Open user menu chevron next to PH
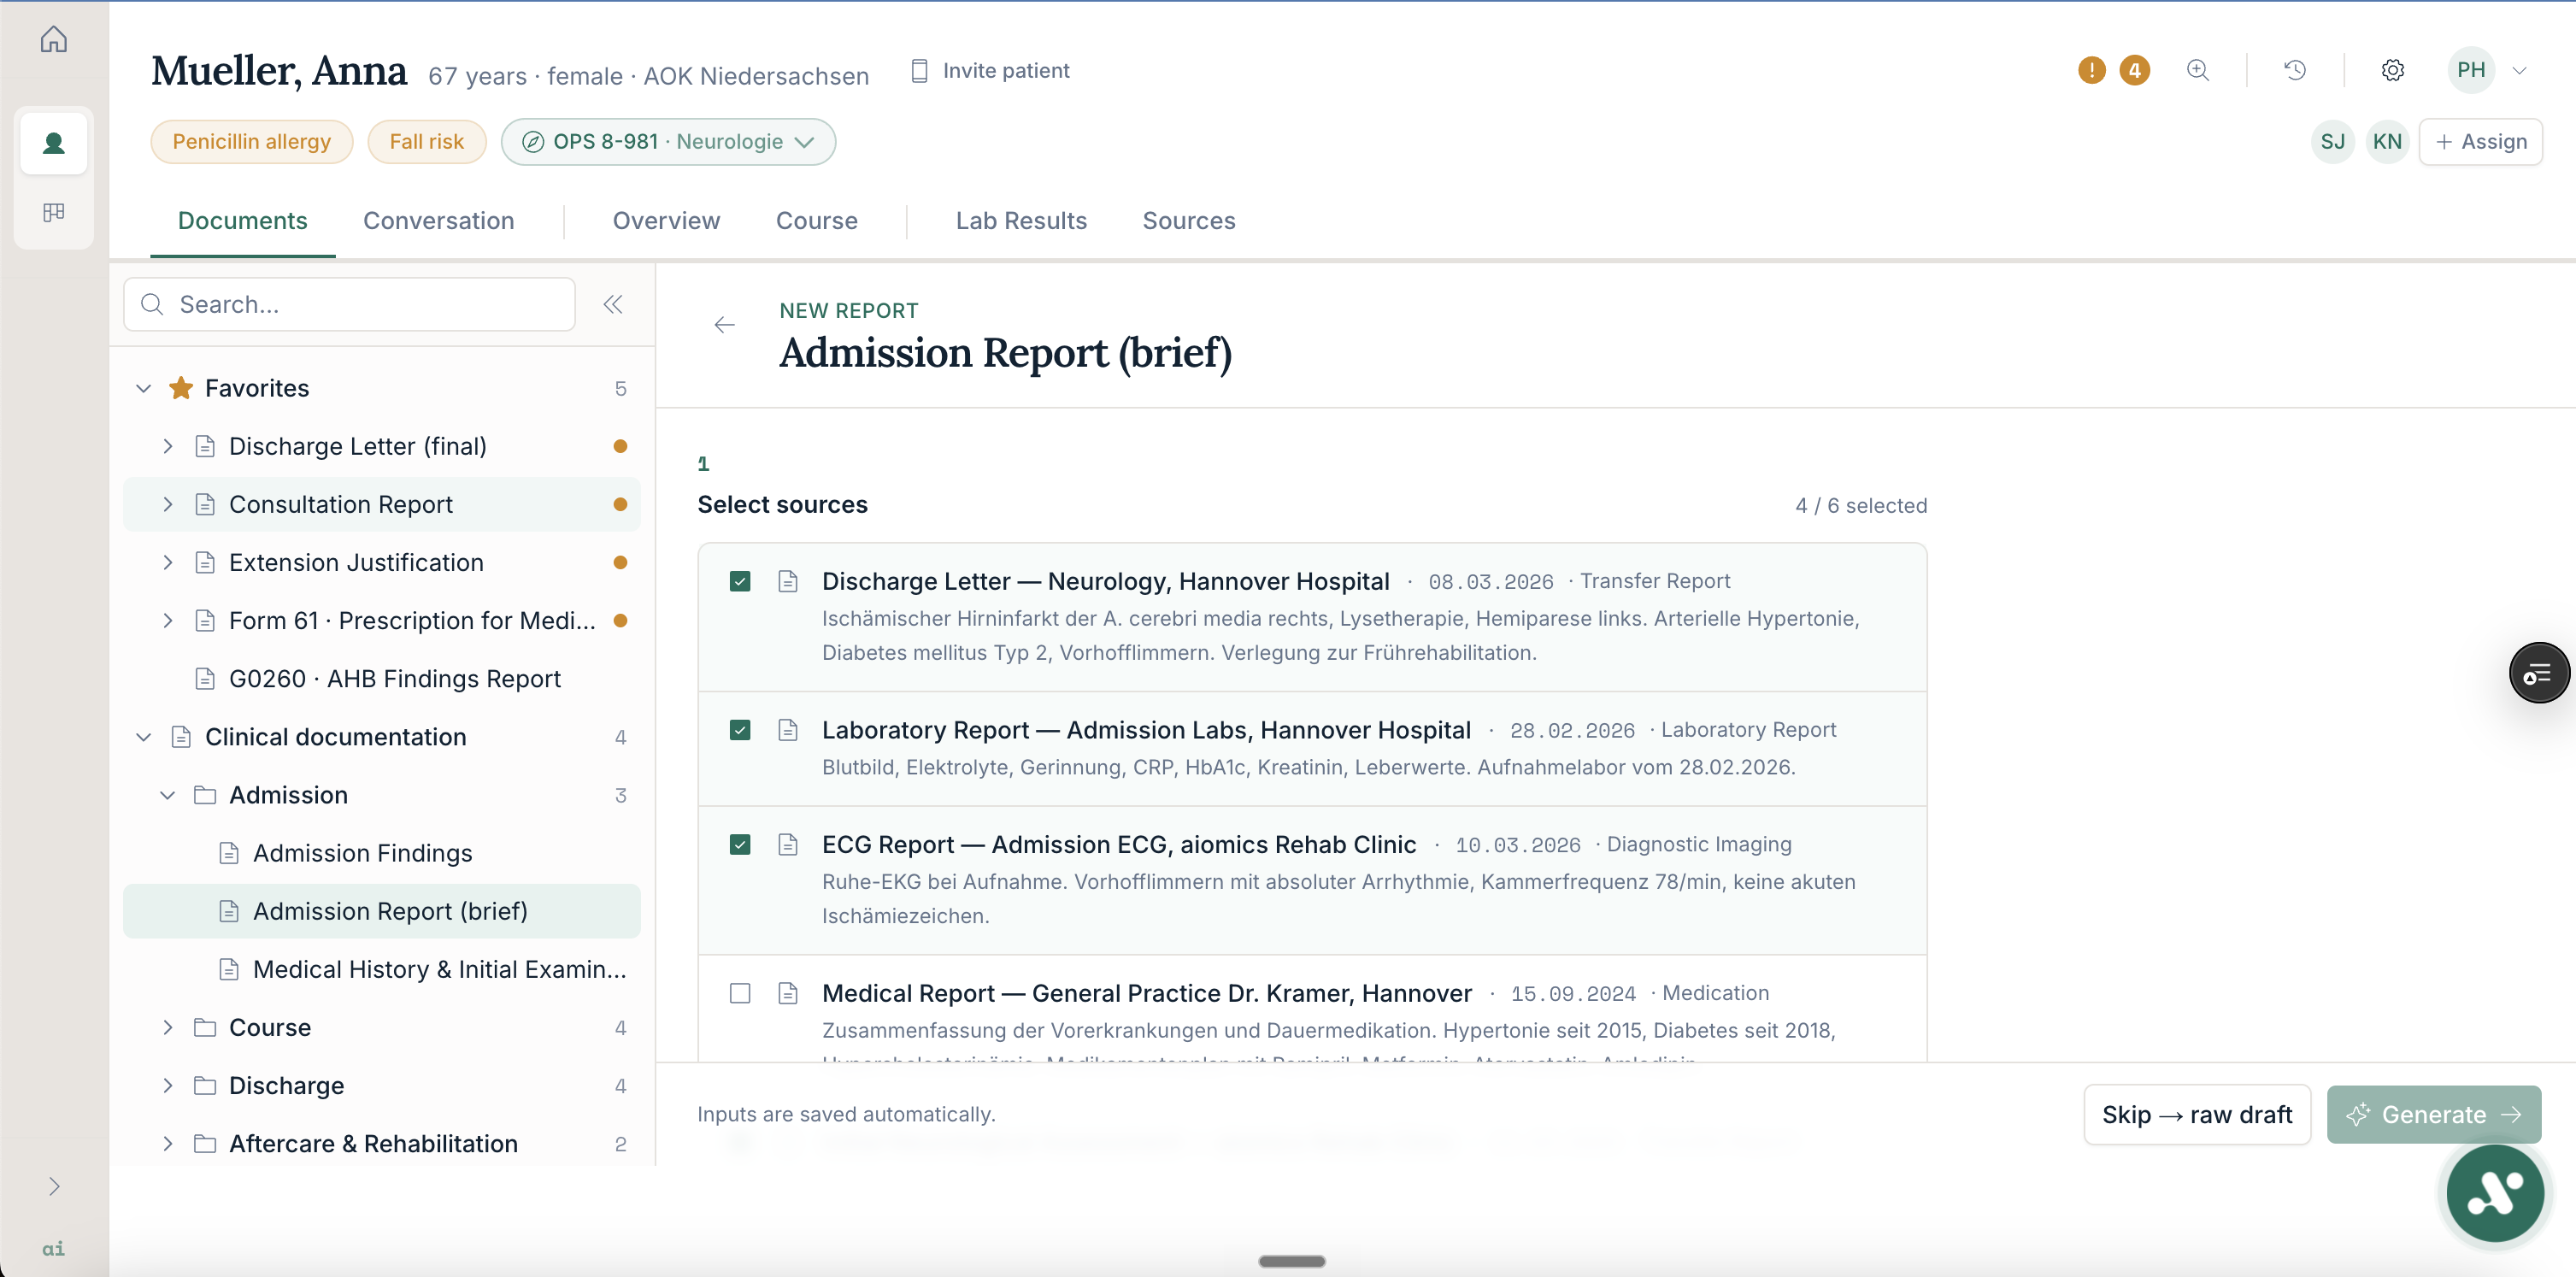This screenshot has height=1277, width=2576. click(x=2519, y=70)
